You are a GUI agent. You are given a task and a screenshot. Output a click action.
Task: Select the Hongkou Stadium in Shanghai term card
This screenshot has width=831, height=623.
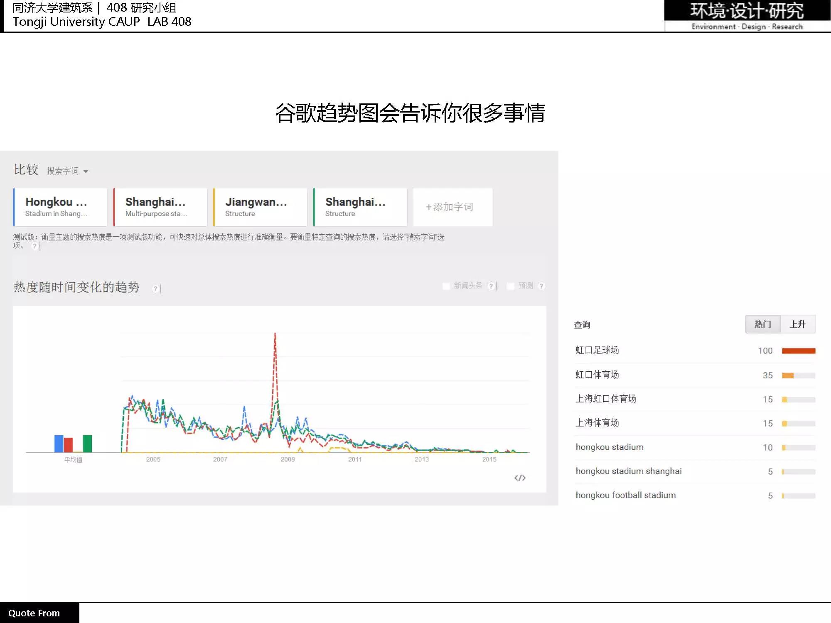[60, 207]
